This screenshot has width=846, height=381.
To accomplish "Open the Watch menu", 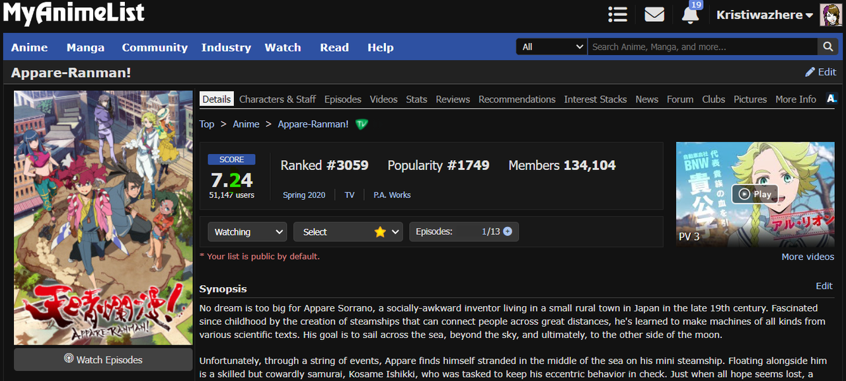I will (x=283, y=48).
